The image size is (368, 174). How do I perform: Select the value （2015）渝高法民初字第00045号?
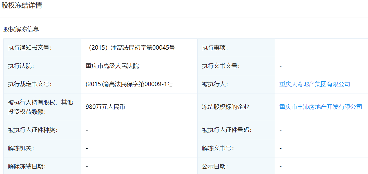pos(130,48)
